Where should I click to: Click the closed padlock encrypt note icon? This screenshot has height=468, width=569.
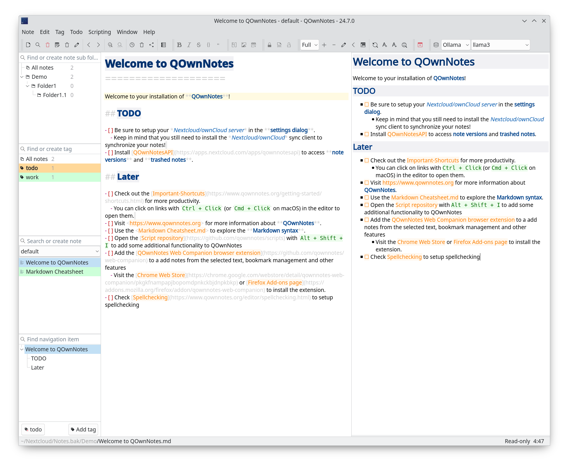(270, 45)
